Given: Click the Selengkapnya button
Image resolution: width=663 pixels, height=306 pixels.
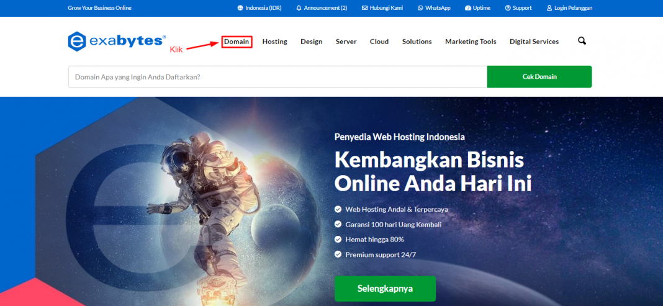Looking at the screenshot, I should click(386, 289).
